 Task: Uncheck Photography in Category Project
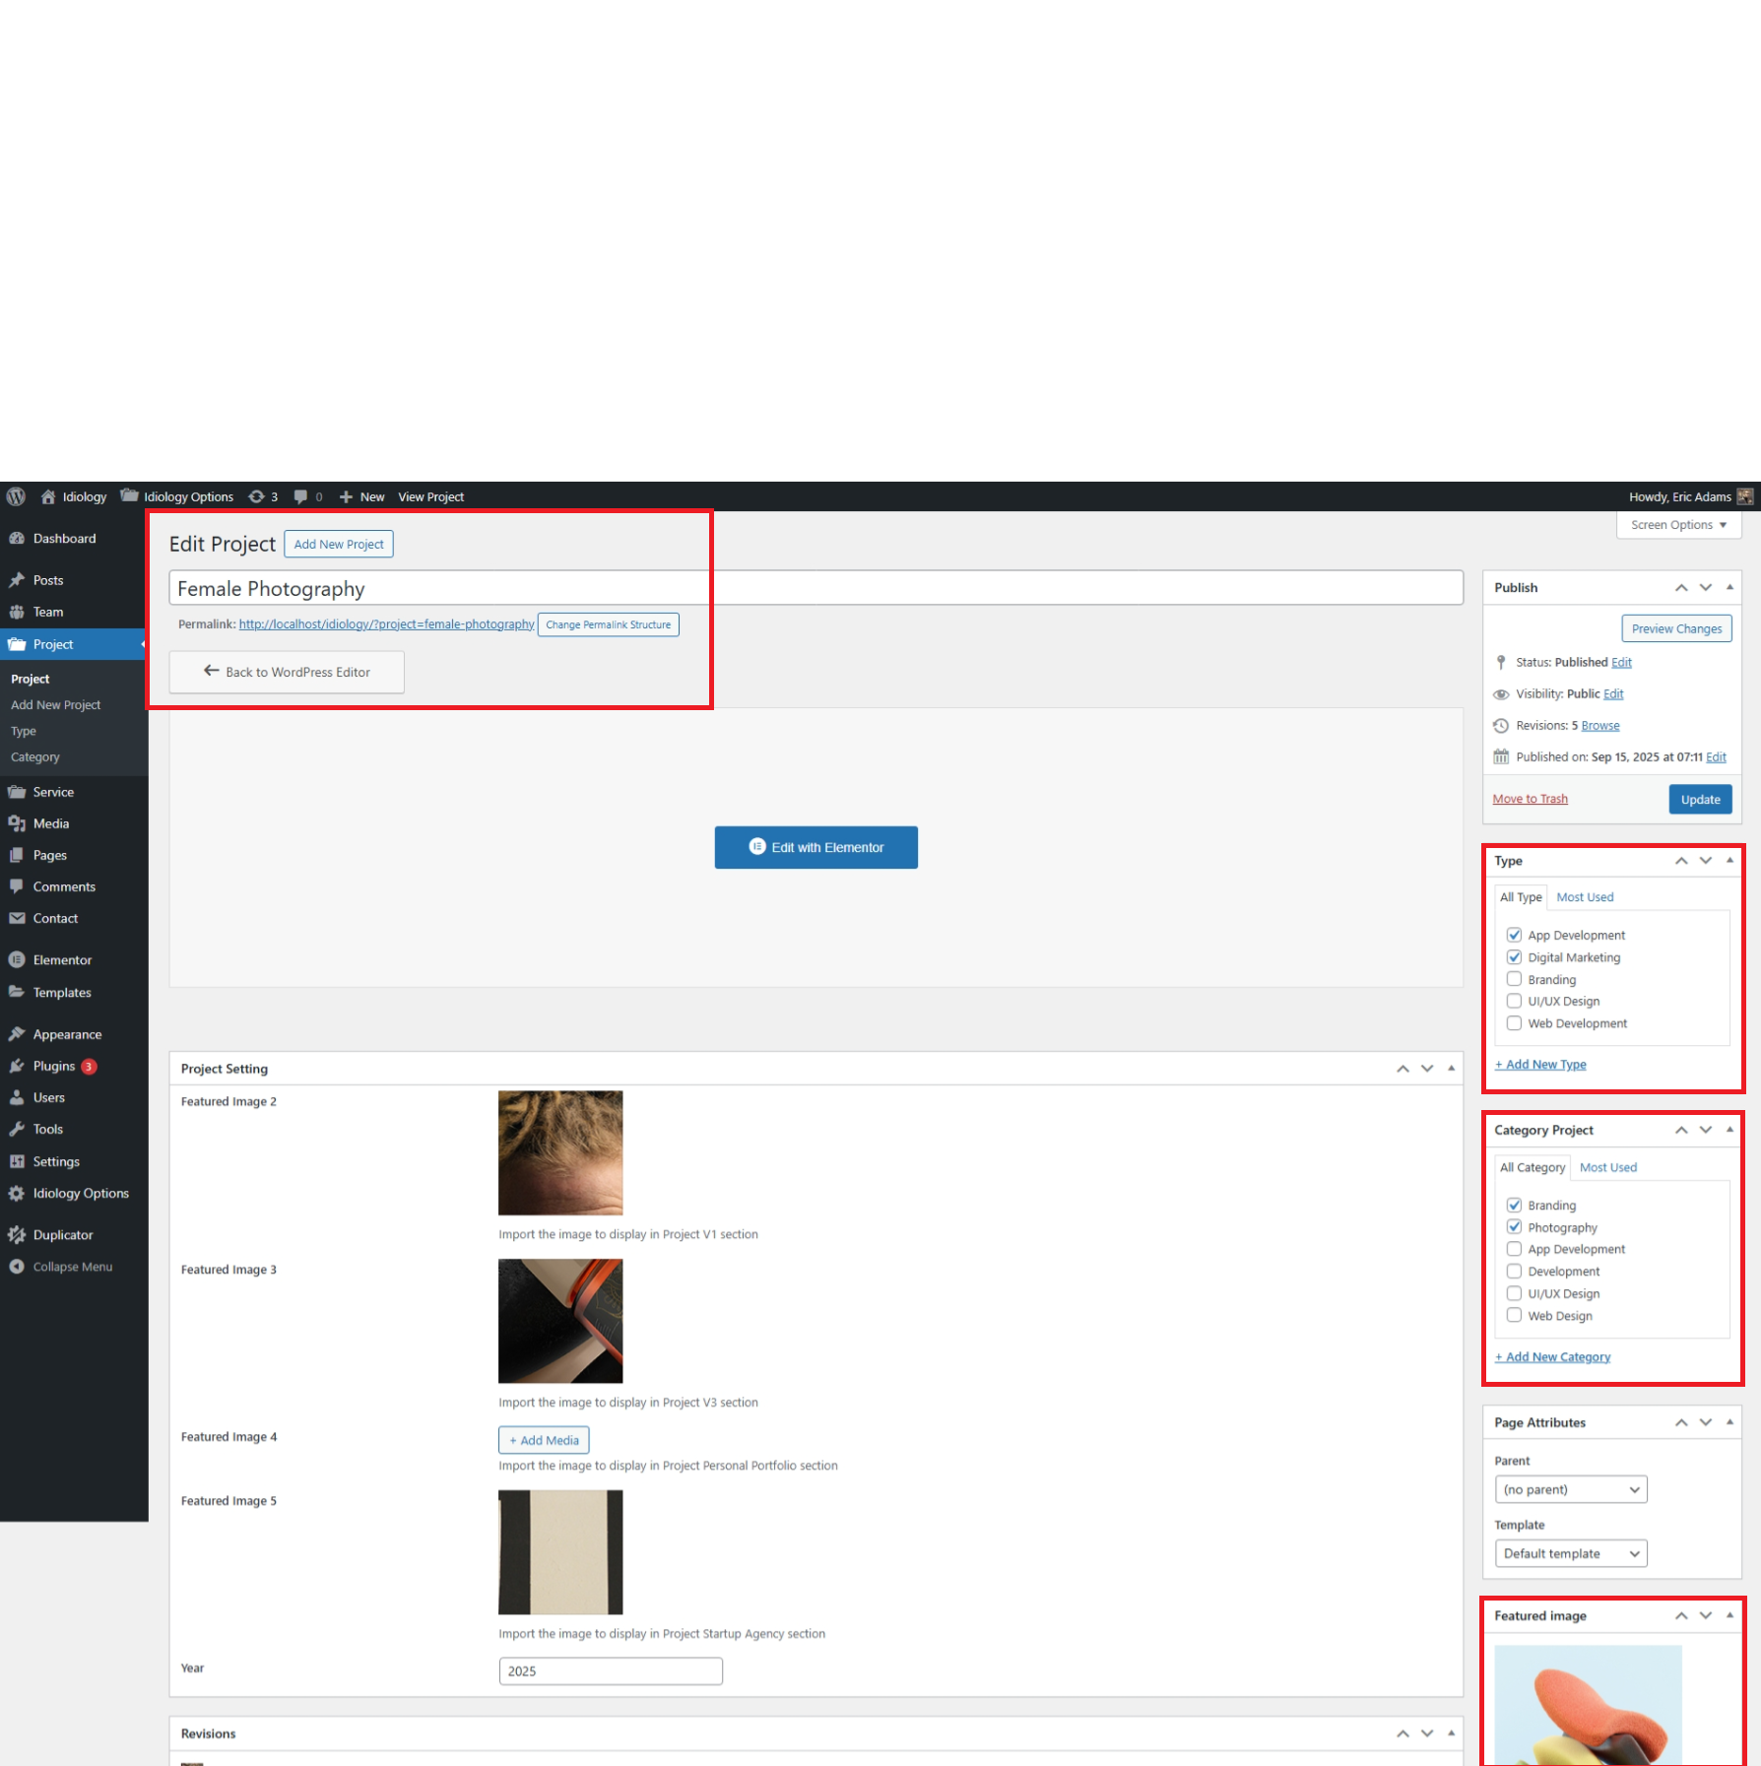click(x=1514, y=1227)
